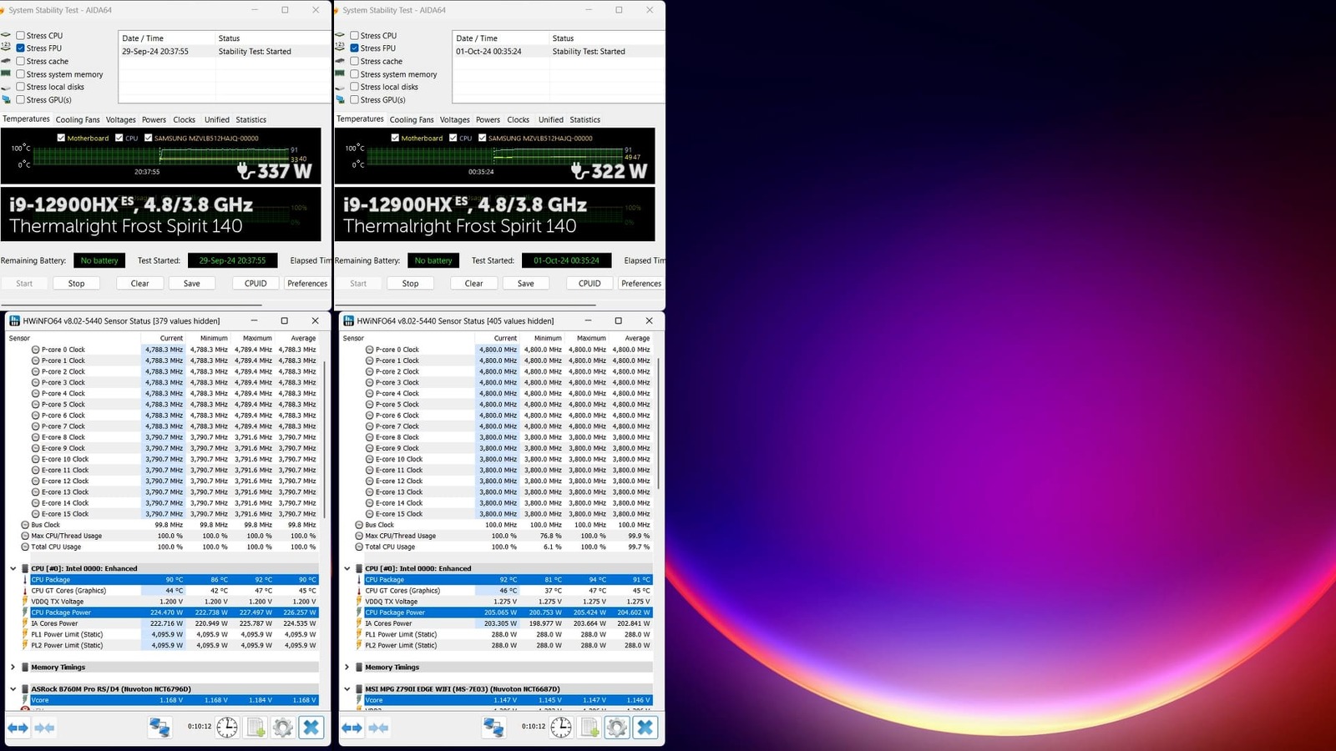Image resolution: width=1336 pixels, height=751 pixels.
Task: Collapse MSI MPG Z790I EDGE WIFI group
Action: point(347,689)
